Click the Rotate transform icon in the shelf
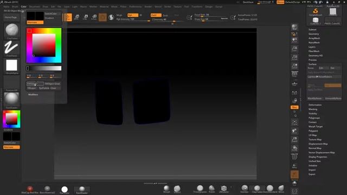Image resolution: width=347 pixels, height=195 pixels. [x=94, y=17]
